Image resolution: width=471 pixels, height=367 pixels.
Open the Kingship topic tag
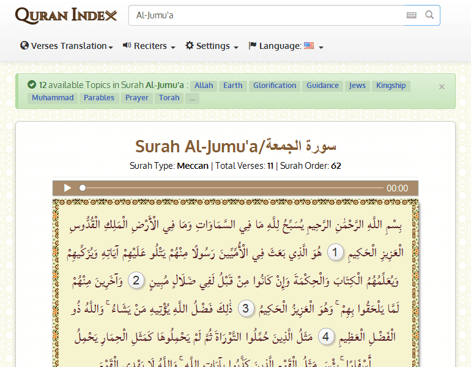[391, 86]
